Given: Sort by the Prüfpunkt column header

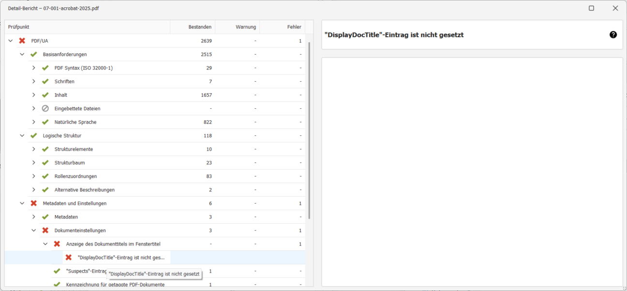Looking at the screenshot, I should coord(87,27).
